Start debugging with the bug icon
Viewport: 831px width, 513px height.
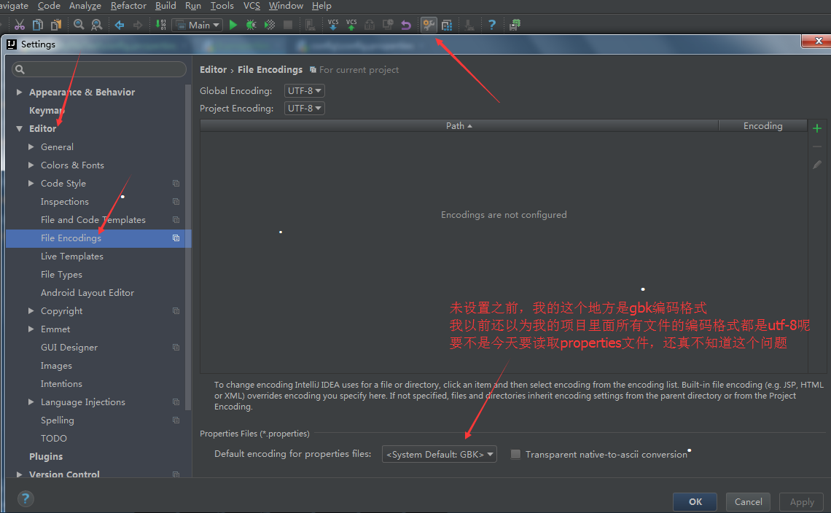[251, 25]
